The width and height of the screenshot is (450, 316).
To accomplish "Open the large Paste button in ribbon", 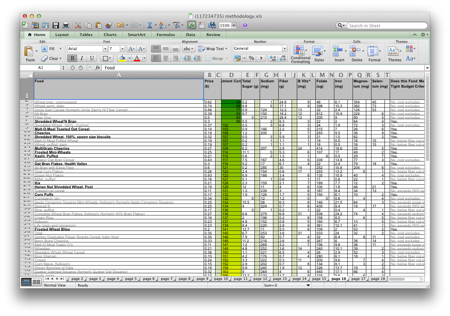I will point(30,54).
